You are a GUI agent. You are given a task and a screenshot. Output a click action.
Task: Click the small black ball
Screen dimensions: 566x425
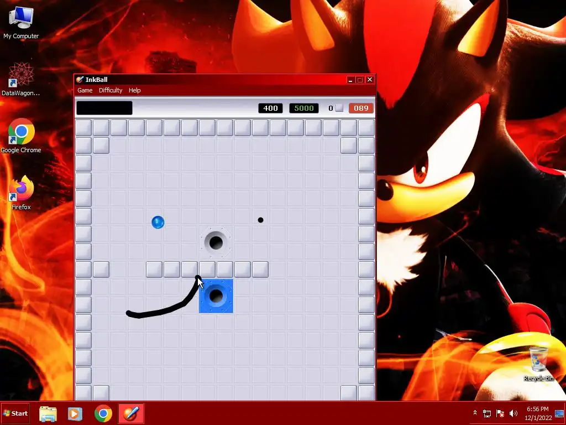tap(261, 220)
